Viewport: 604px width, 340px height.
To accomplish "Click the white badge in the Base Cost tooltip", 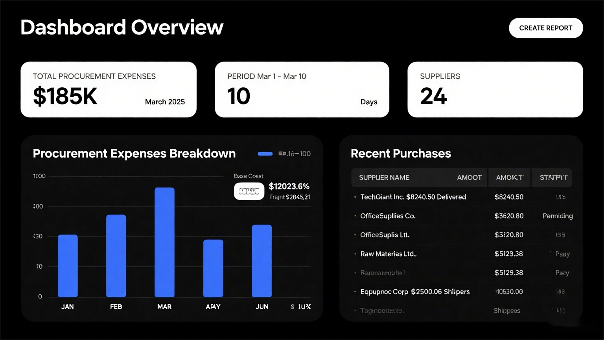I will pos(249,191).
